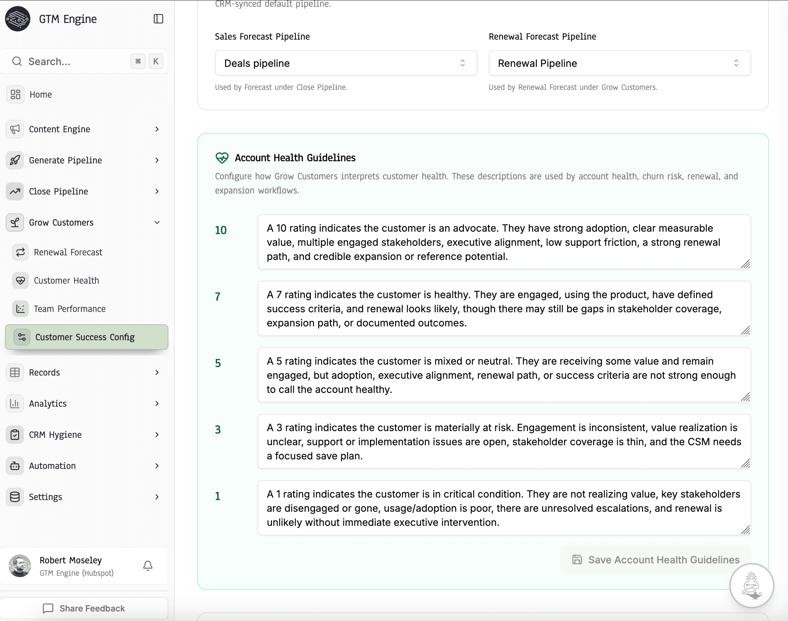The height and width of the screenshot is (621, 788).
Task: Click into the rating 5 description textarea
Action: point(504,375)
